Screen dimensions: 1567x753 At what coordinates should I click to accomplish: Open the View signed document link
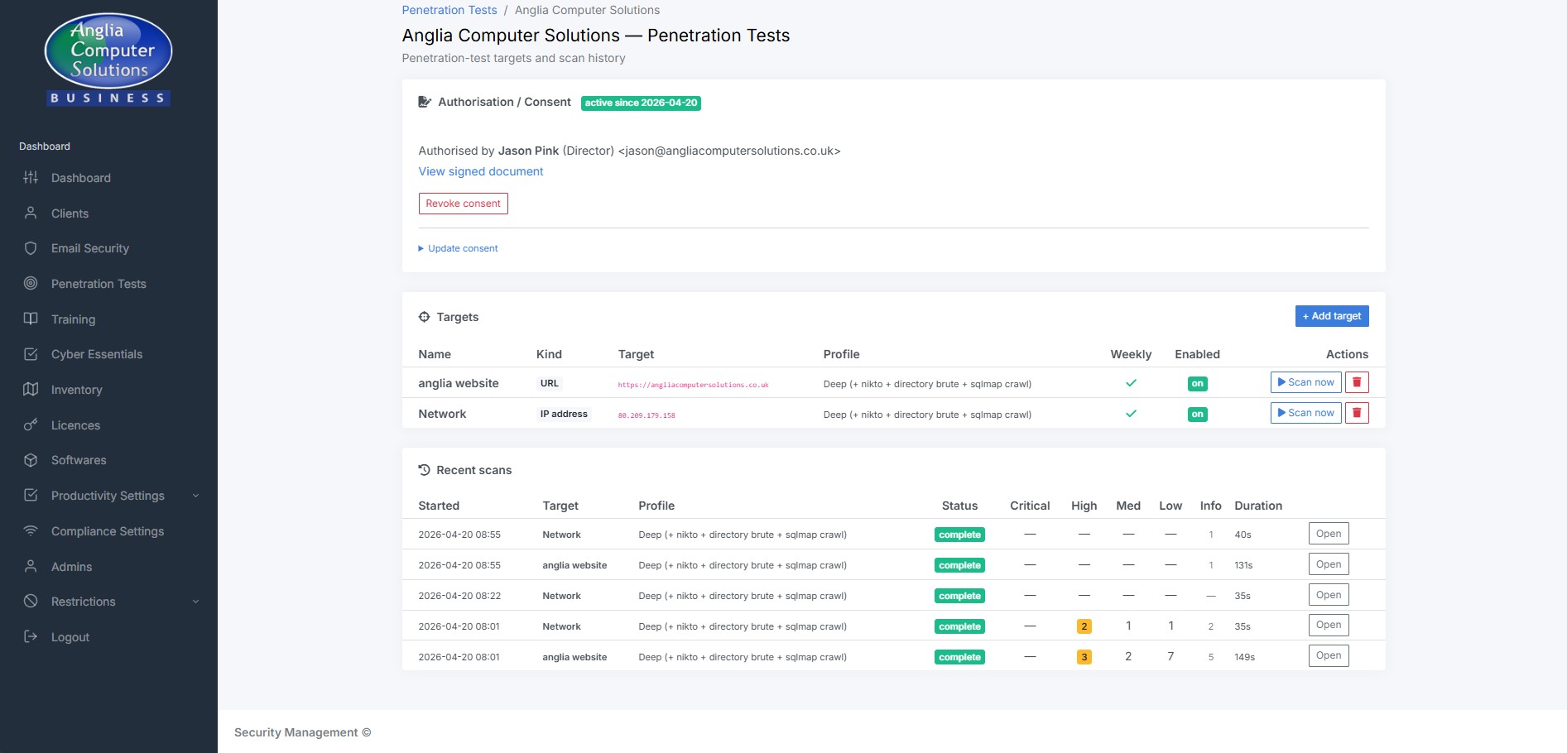[x=480, y=171]
